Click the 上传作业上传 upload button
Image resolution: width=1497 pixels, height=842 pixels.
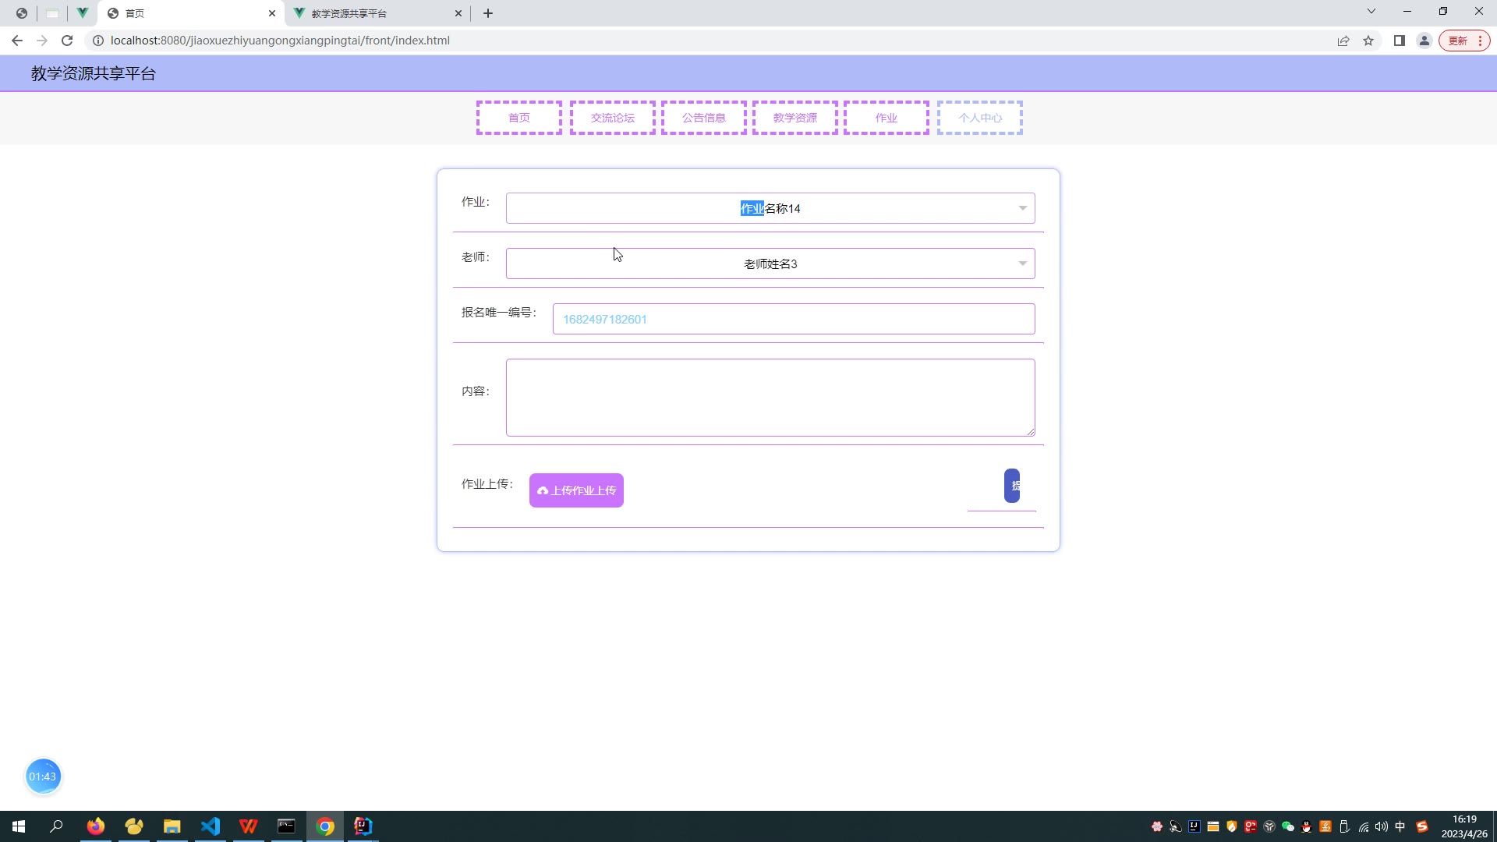pos(576,490)
